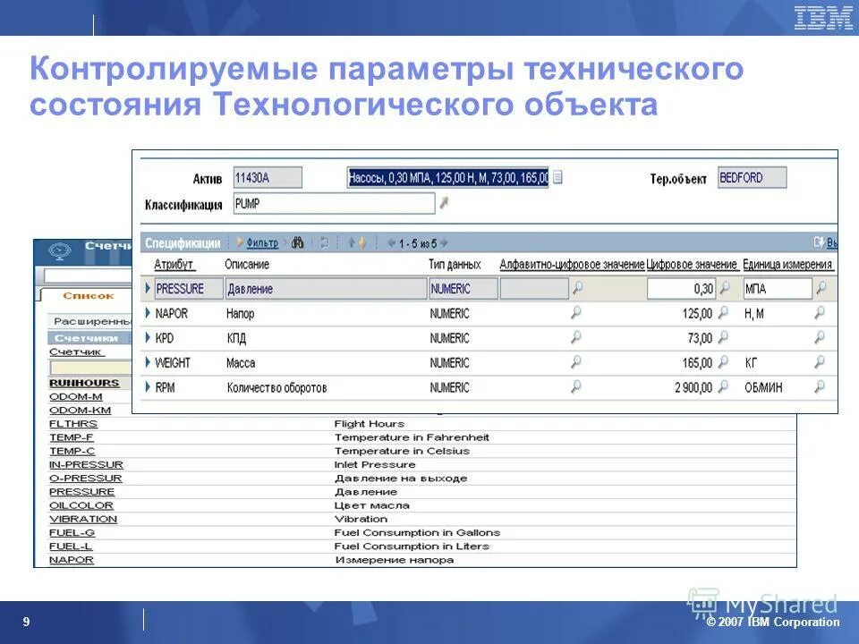
Task: Go to next page arrow after 1 - 5 из 5
Action: pyautogui.click(x=444, y=242)
